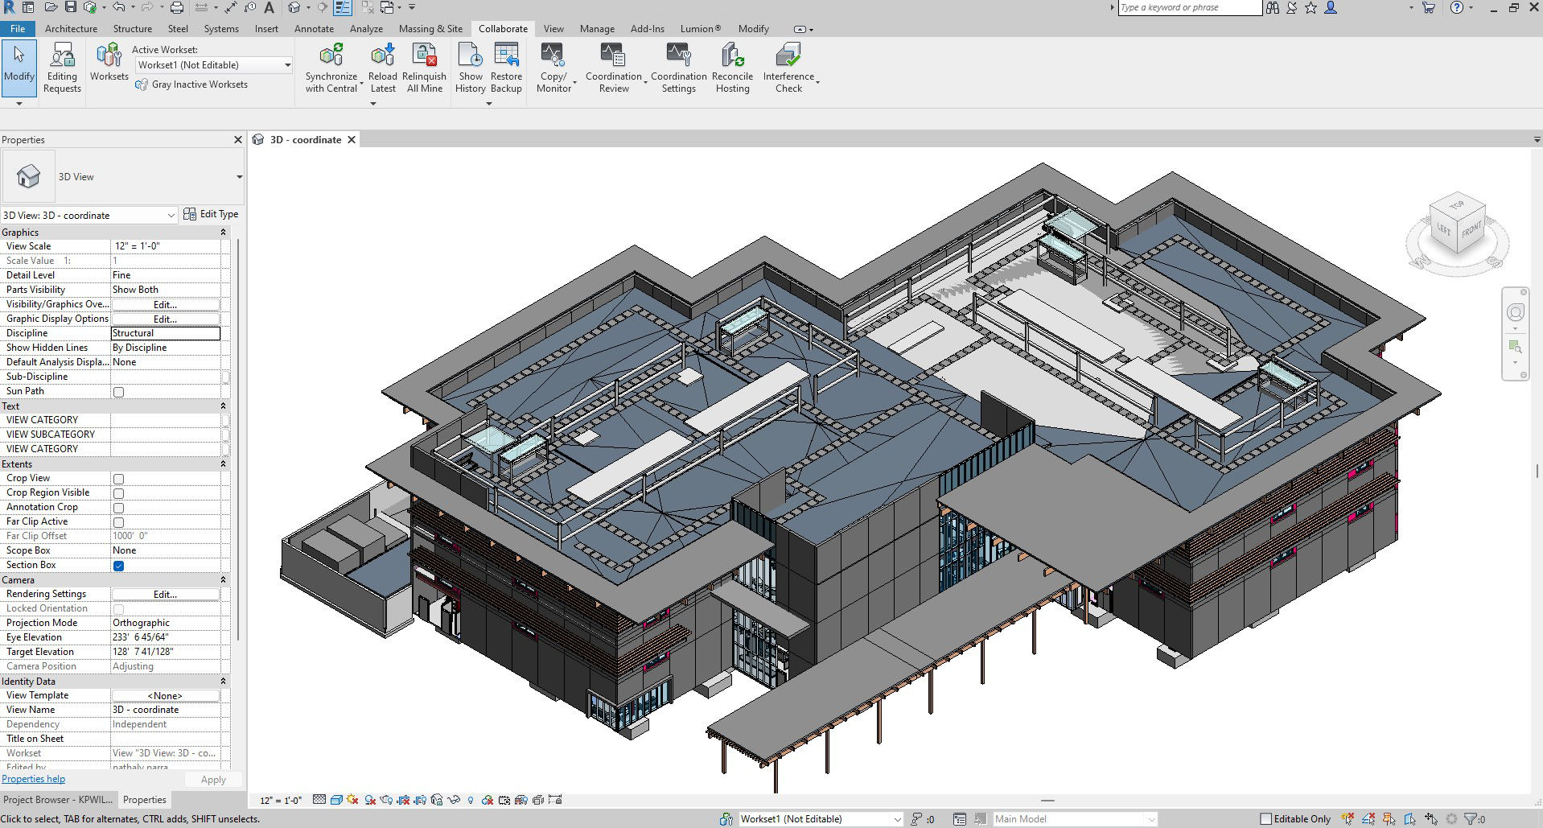Switch to the Architecture ribbon tab
The image size is (1543, 828).
tap(71, 29)
